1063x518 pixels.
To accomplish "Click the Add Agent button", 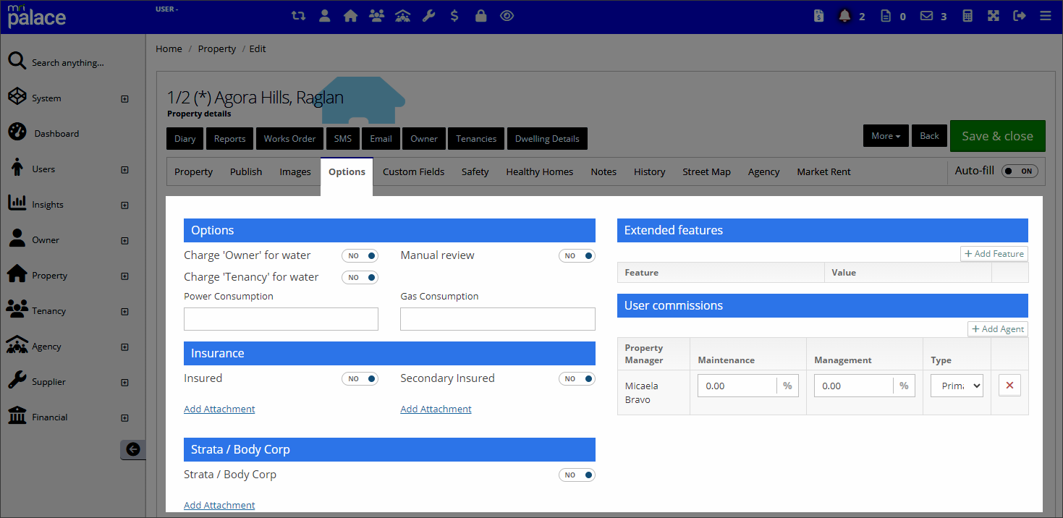I will [998, 329].
